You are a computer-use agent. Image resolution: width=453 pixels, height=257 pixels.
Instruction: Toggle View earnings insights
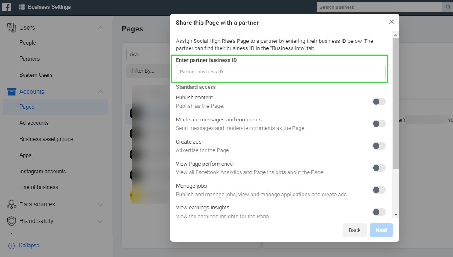pos(379,212)
